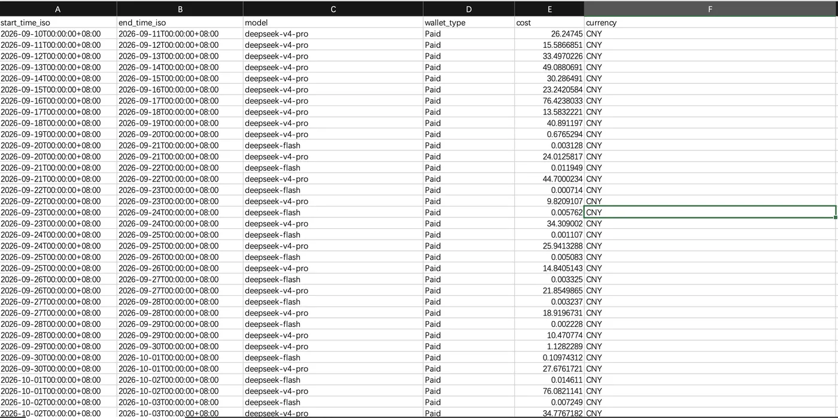Select end time cell 2026-09-12T00:00:00+08:00

[180, 45]
